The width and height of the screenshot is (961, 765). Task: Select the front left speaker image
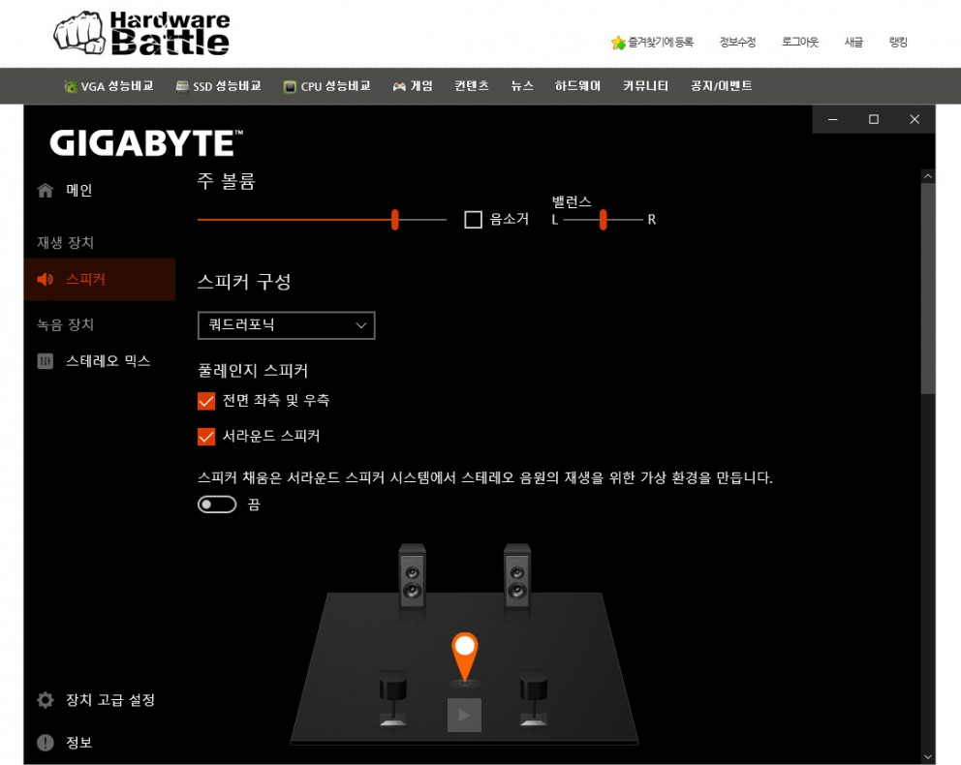[412, 576]
